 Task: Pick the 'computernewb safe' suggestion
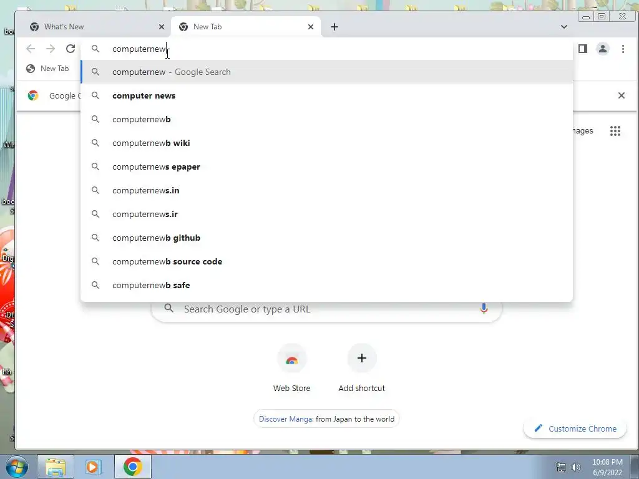coord(326,285)
